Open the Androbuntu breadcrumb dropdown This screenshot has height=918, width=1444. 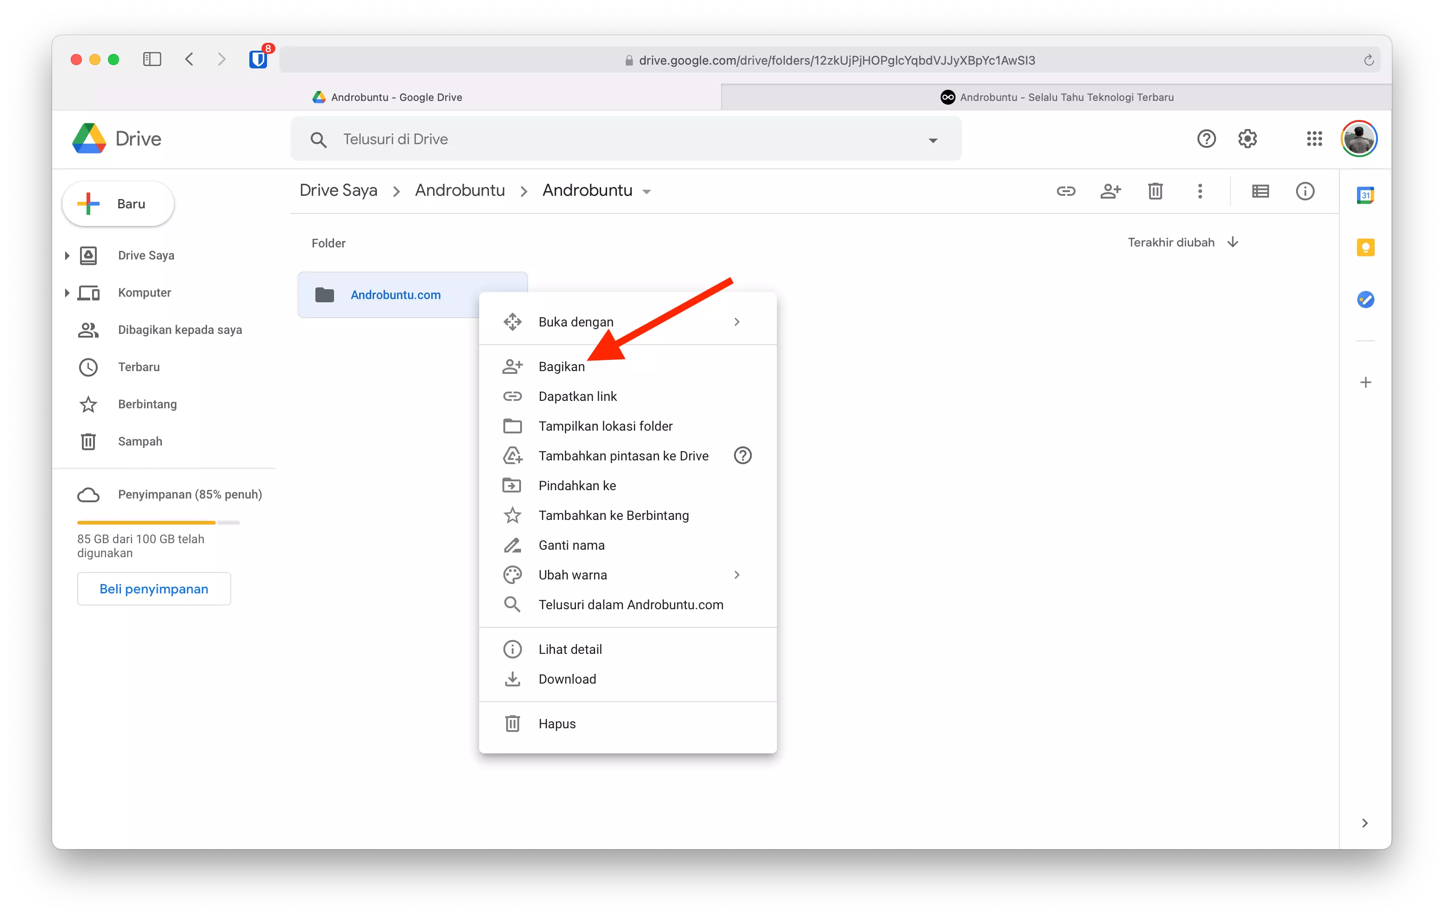click(x=647, y=191)
